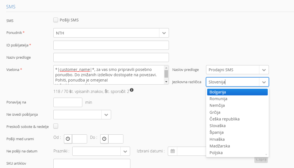Choose Španija from the list
The height and width of the screenshot is (168, 294).
coord(237,132)
